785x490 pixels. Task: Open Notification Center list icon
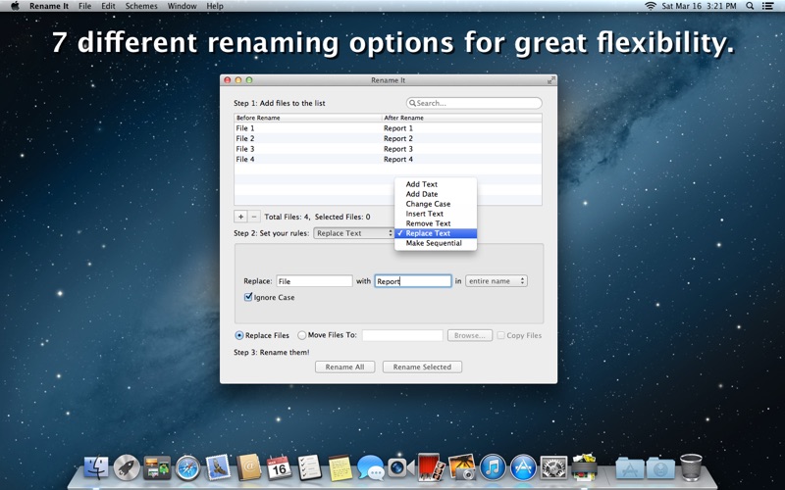767,6
